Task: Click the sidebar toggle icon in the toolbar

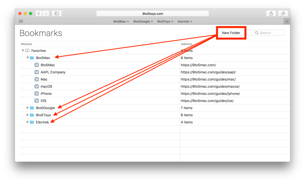Action: [x=57, y=13]
